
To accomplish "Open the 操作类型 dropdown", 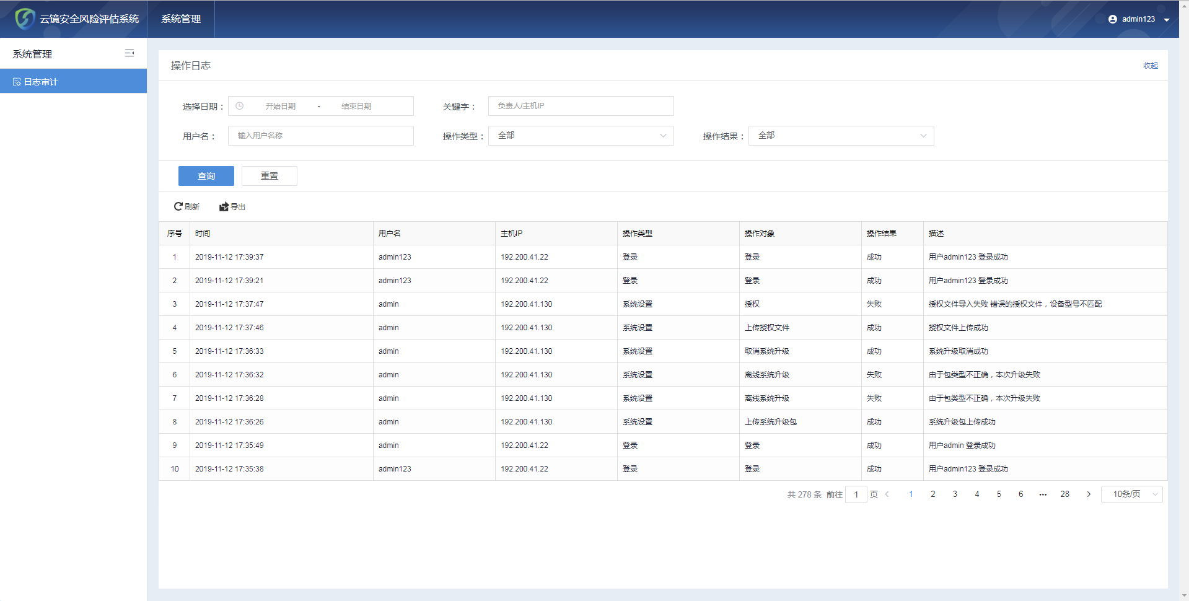I will coord(581,136).
